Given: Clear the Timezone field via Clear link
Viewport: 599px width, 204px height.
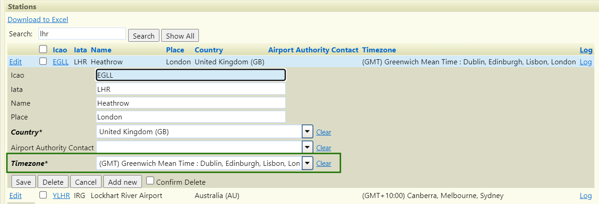Looking at the screenshot, I should (323, 163).
